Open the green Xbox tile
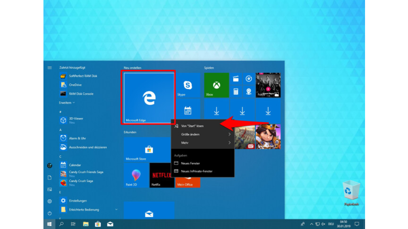This screenshot has width=408, height=229. (x=216, y=85)
